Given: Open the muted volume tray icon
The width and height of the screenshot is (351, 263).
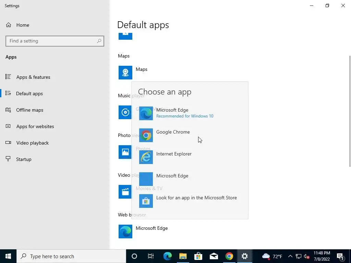Looking at the screenshot, I should (306, 256).
